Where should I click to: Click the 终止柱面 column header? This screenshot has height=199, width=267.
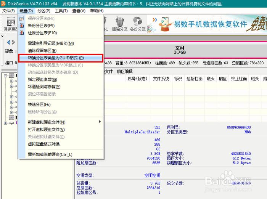point(239,79)
